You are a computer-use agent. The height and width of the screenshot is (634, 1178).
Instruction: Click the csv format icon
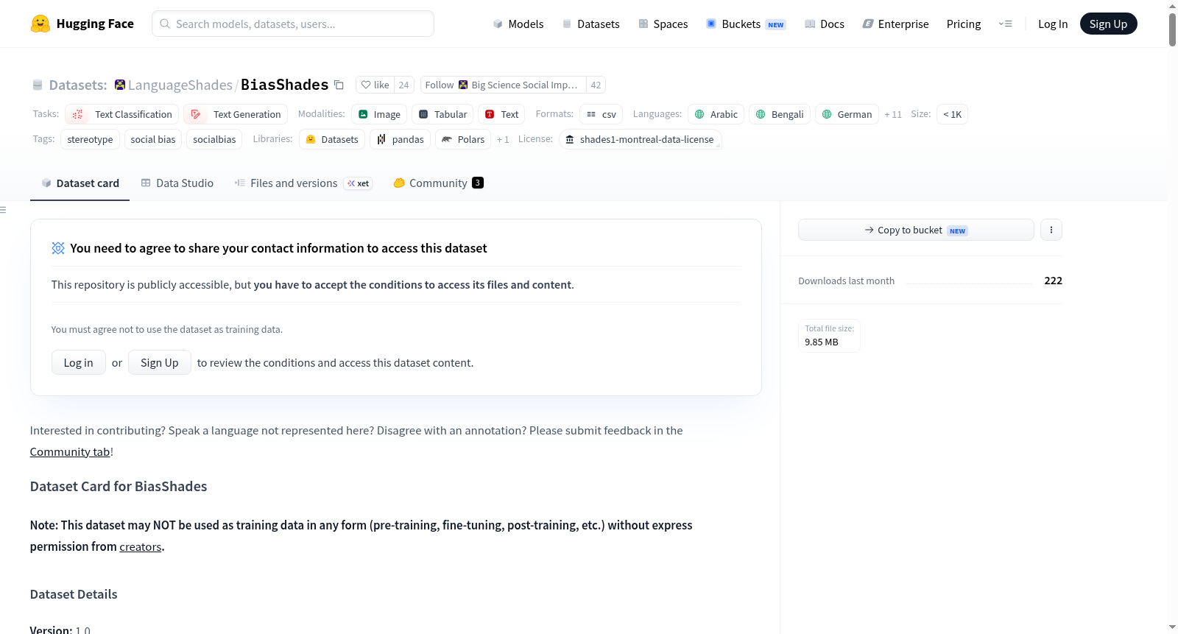click(591, 114)
